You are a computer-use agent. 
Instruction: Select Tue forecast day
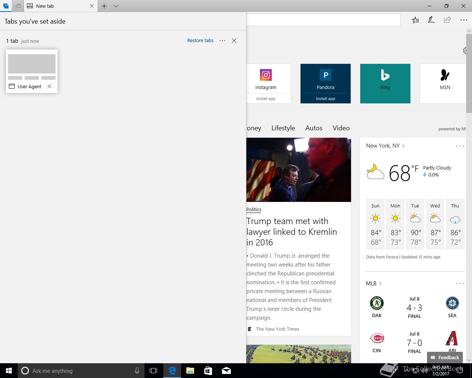tap(415, 224)
